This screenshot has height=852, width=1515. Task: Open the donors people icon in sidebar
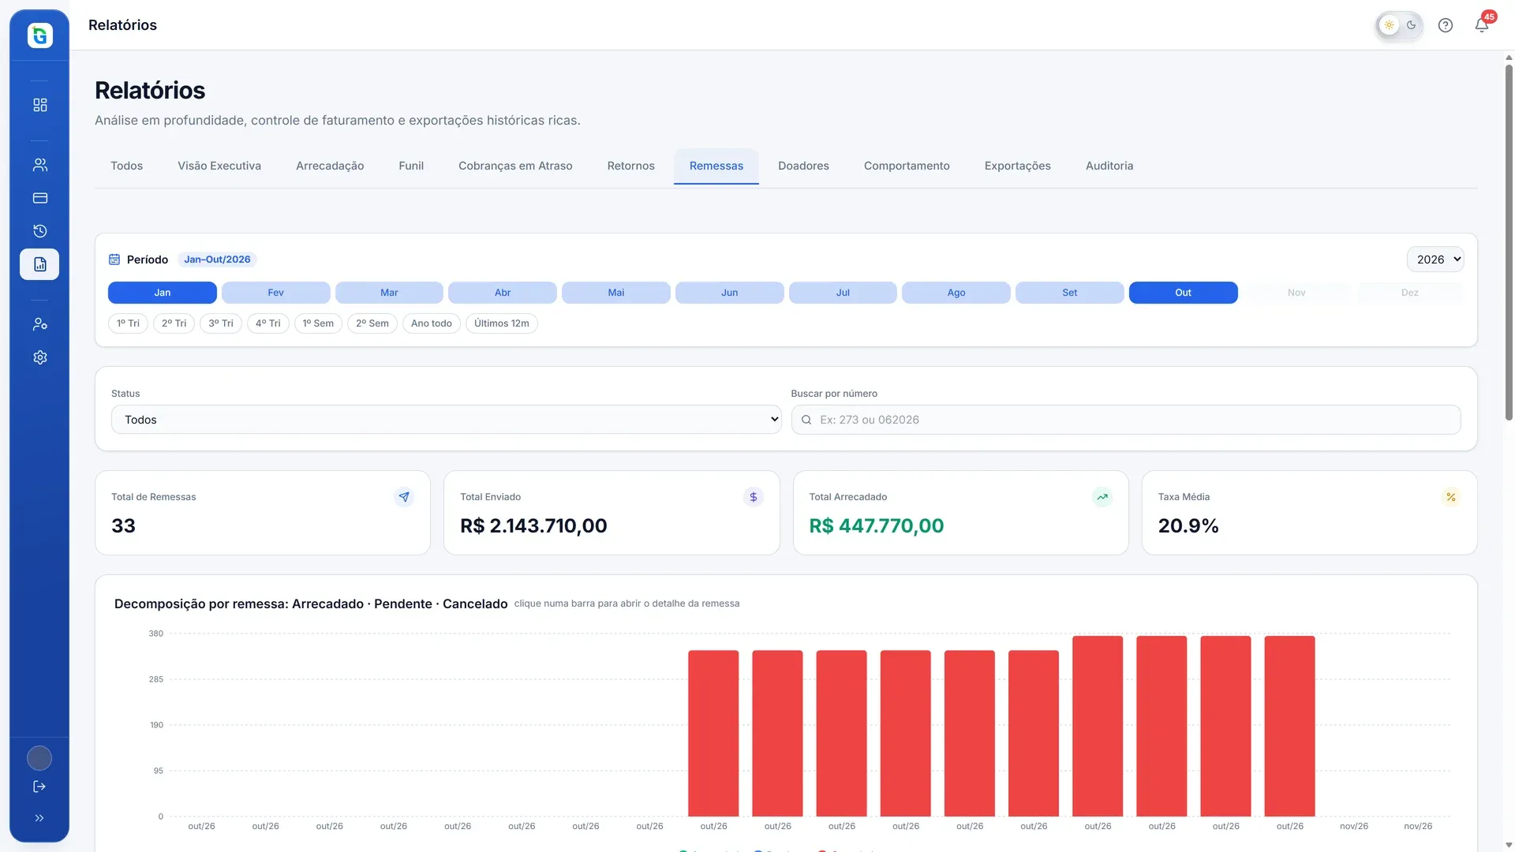click(x=39, y=165)
